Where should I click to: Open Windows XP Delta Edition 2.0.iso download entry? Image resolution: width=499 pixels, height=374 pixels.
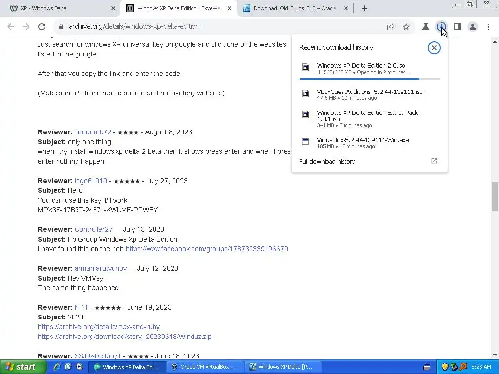pyautogui.click(x=369, y=69)
